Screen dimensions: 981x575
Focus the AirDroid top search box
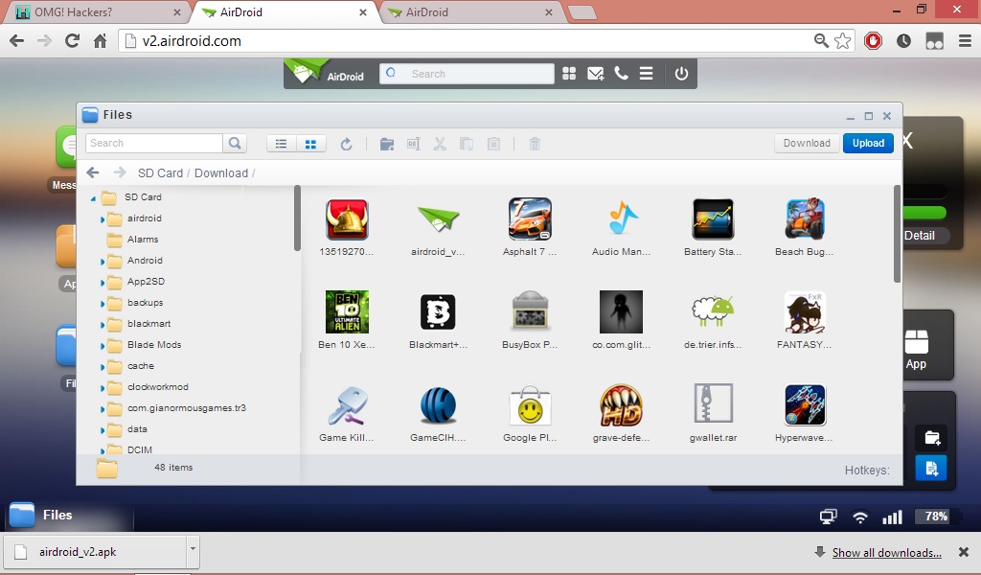pos(467,74)
